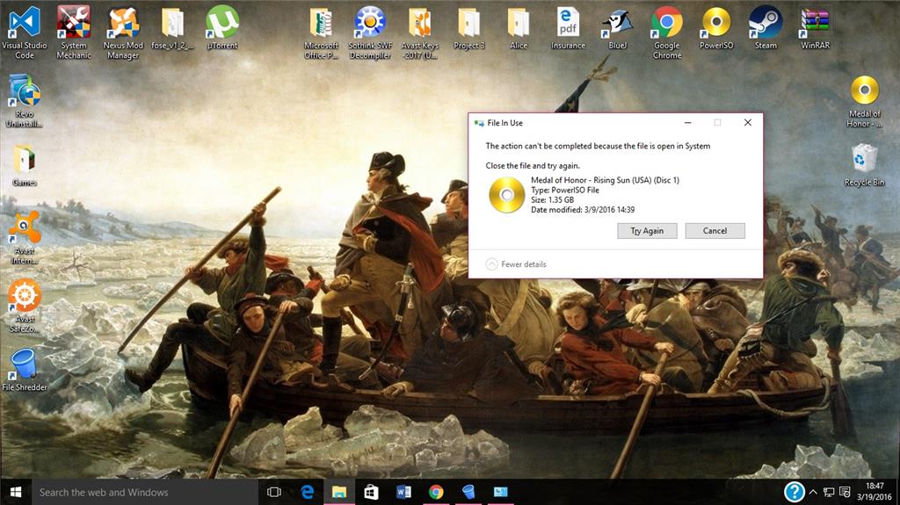The height and width of the screenshot is (505, 900).
Task: Launch µTorrent from the desktop
Action: click(x=222, y=27)
